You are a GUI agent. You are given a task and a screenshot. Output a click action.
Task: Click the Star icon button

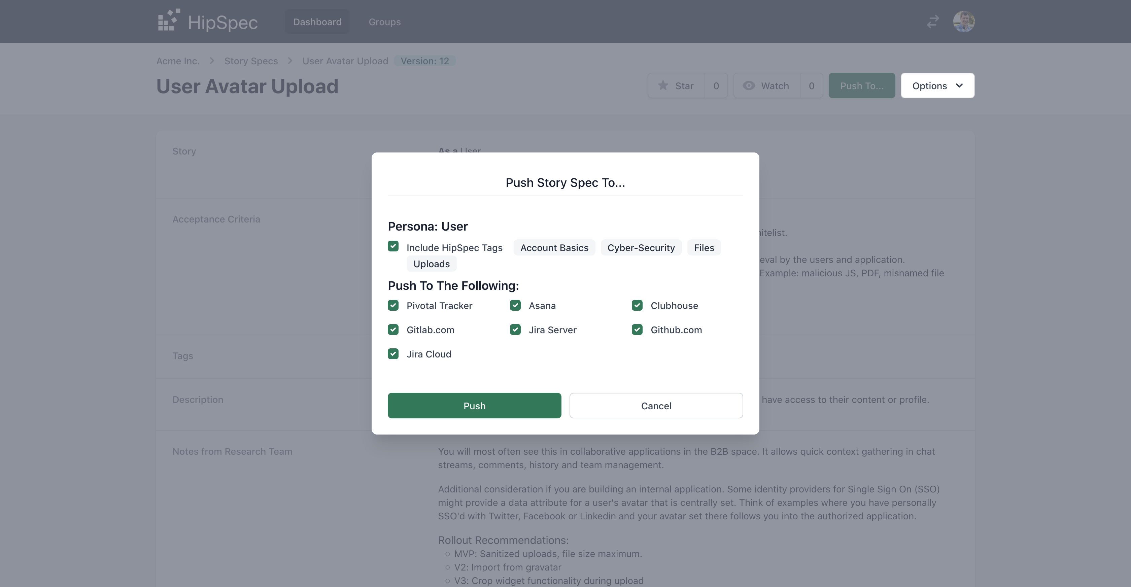tap(663, 85)
